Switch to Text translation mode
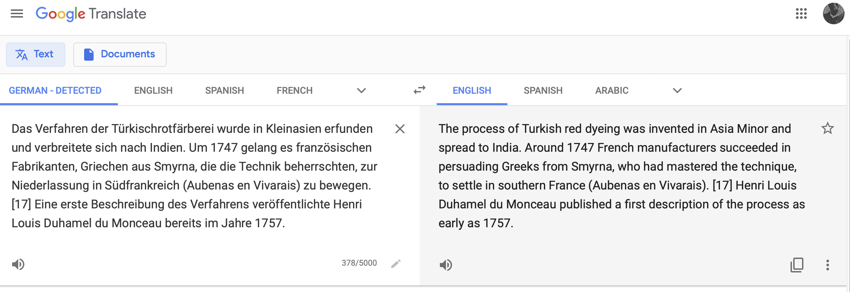850x292 pixels. click(x=35, y=54)
